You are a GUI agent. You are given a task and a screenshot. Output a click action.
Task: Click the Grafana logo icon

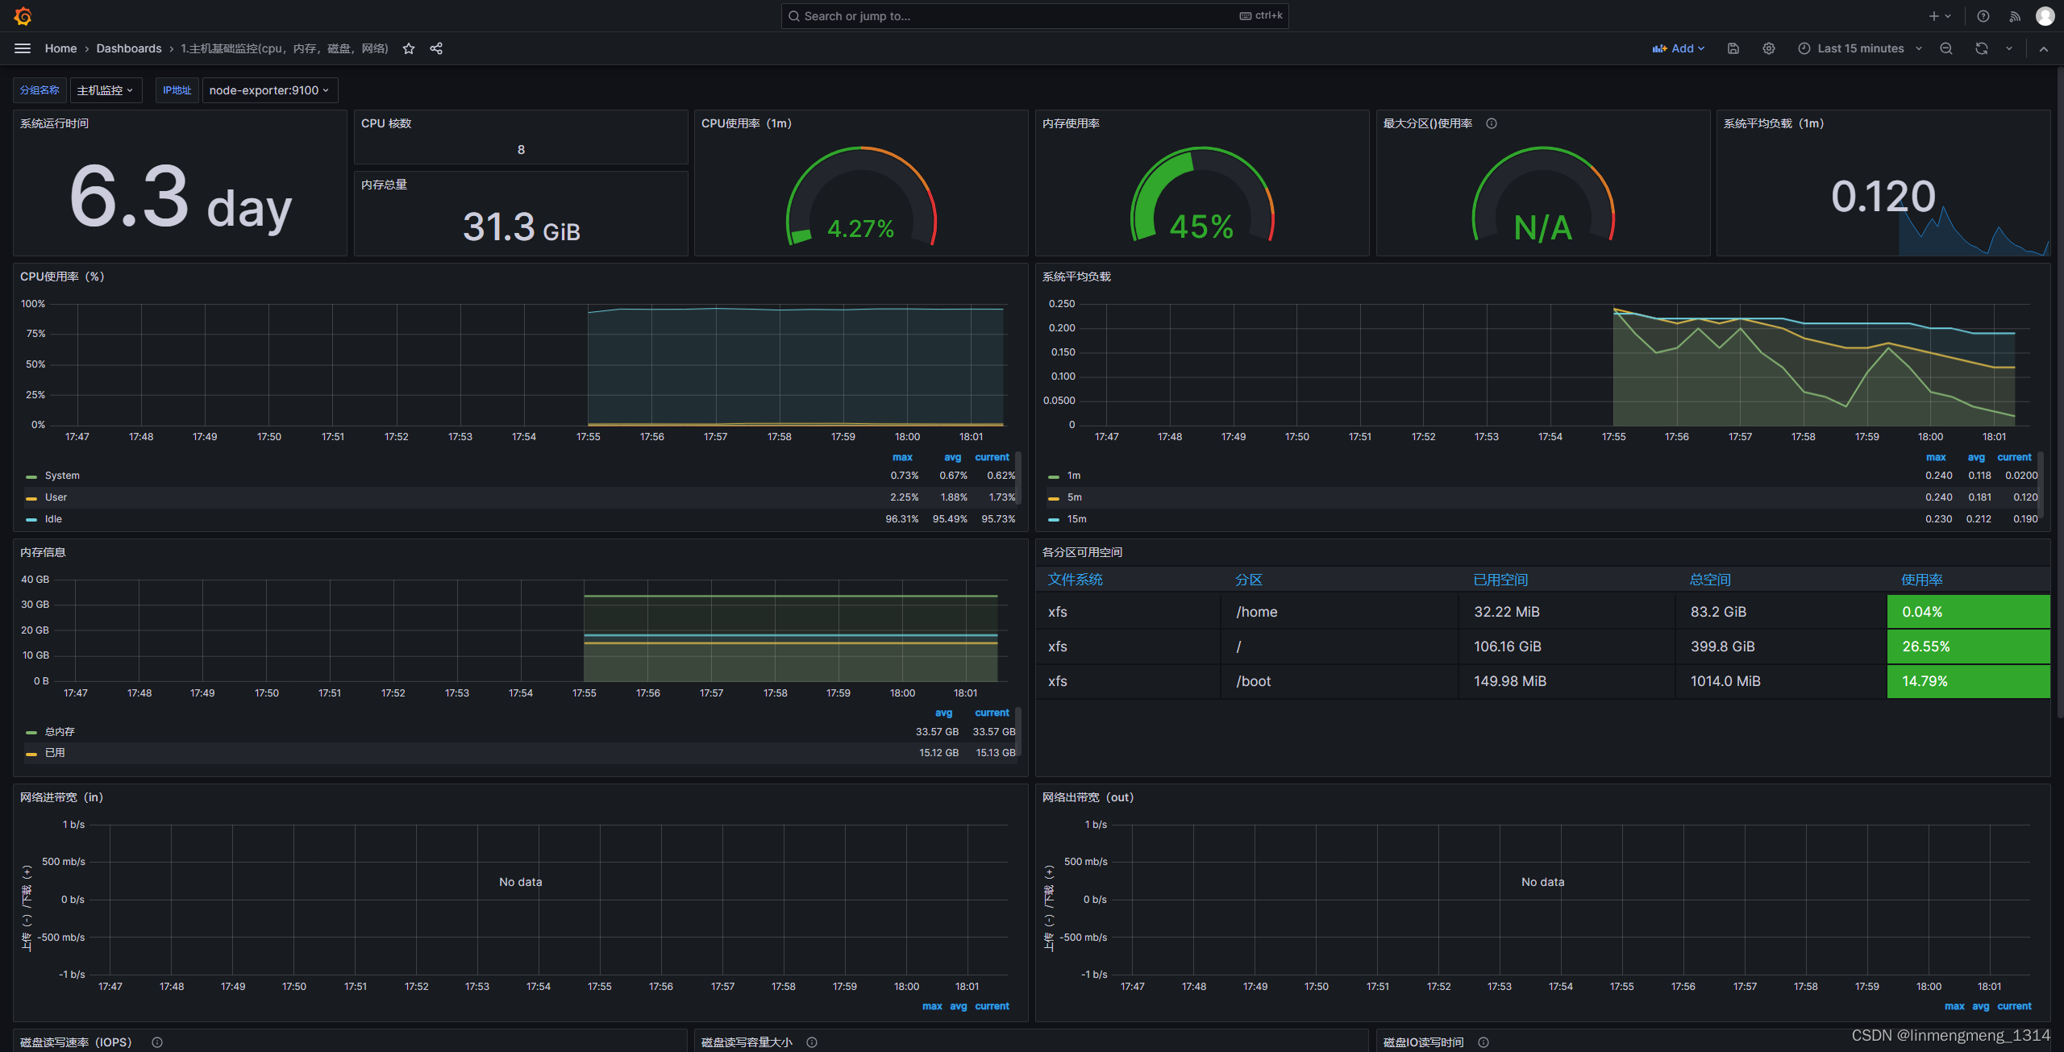pos(23,16)
